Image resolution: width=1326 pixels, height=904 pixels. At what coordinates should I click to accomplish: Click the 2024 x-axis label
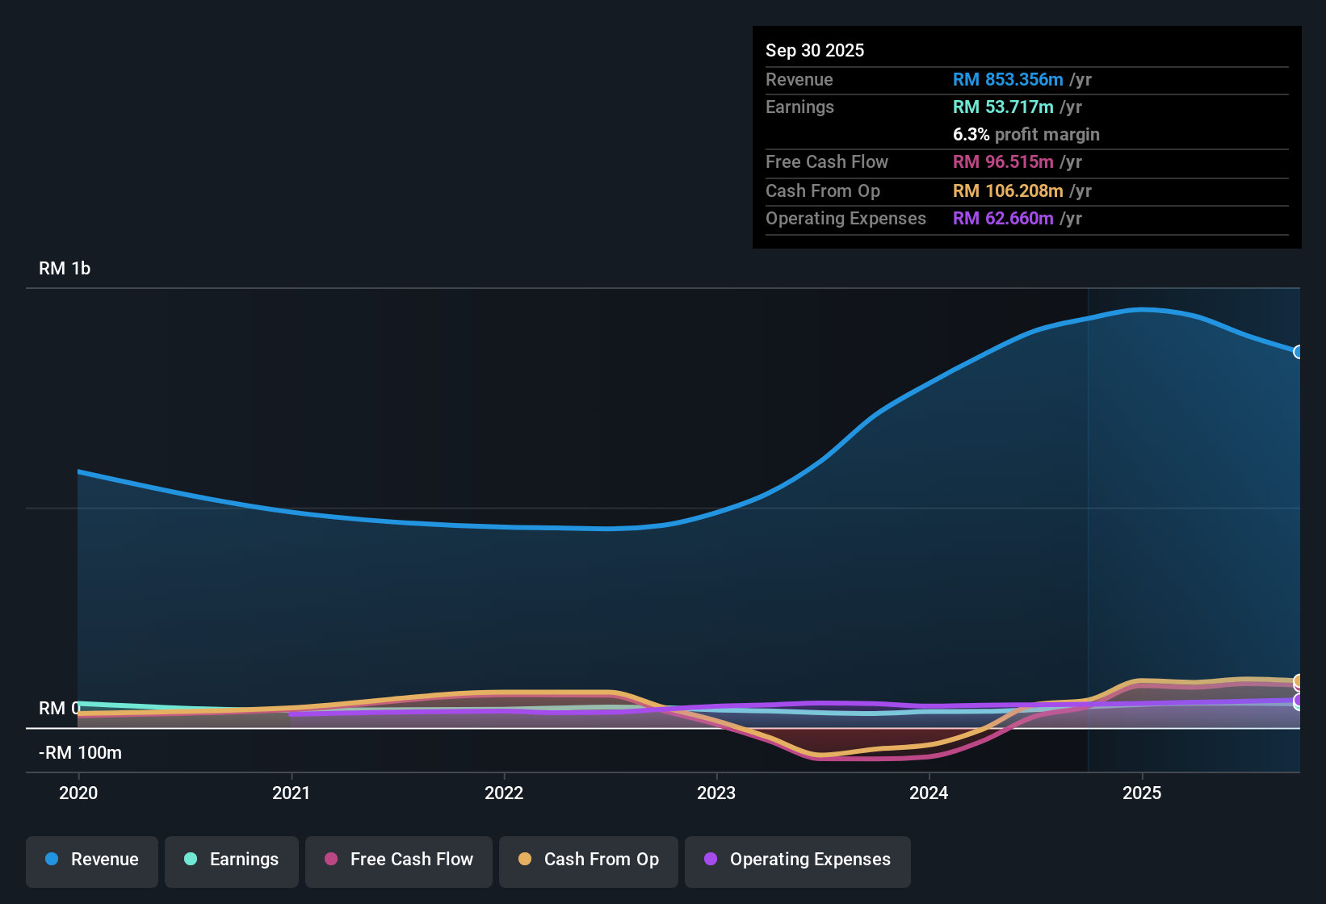(929, 793)
